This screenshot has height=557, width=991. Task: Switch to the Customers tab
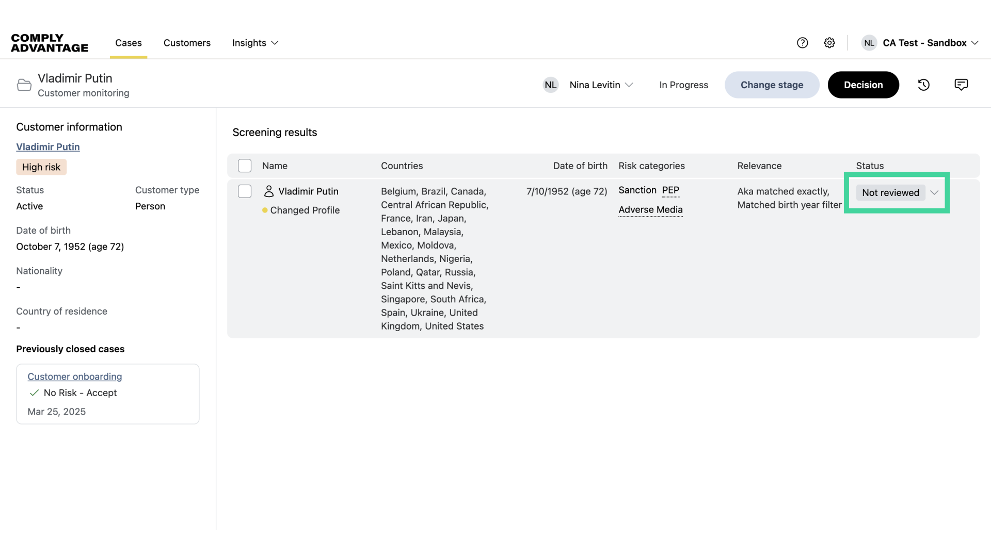[x=187, y=43]
